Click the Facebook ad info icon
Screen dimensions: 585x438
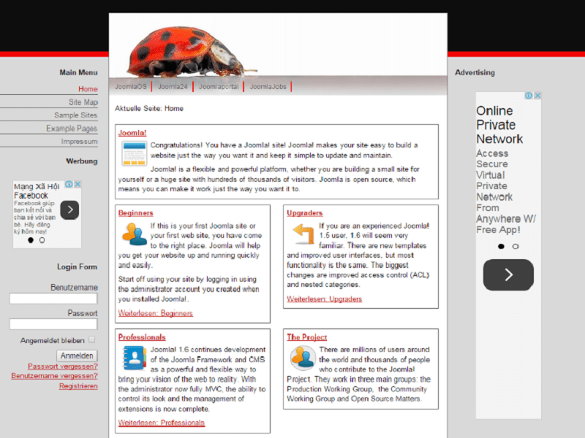coord(69,184)
